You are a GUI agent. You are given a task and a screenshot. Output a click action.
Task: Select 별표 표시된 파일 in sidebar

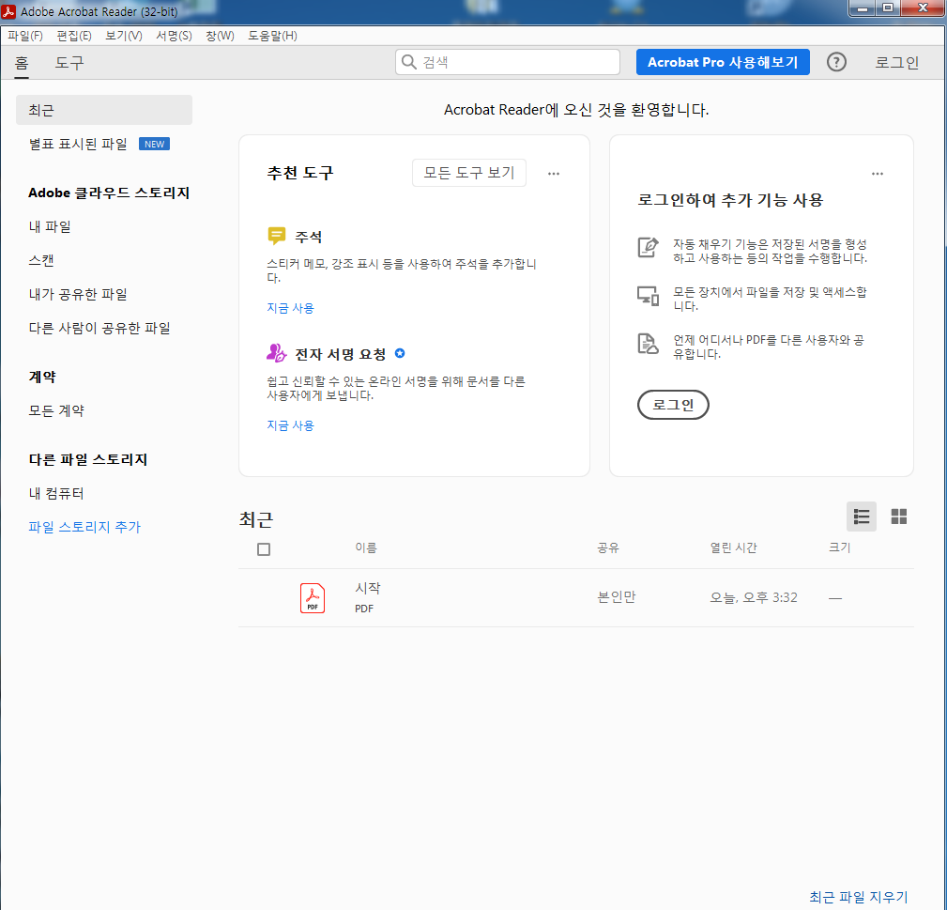coord(78,144)
